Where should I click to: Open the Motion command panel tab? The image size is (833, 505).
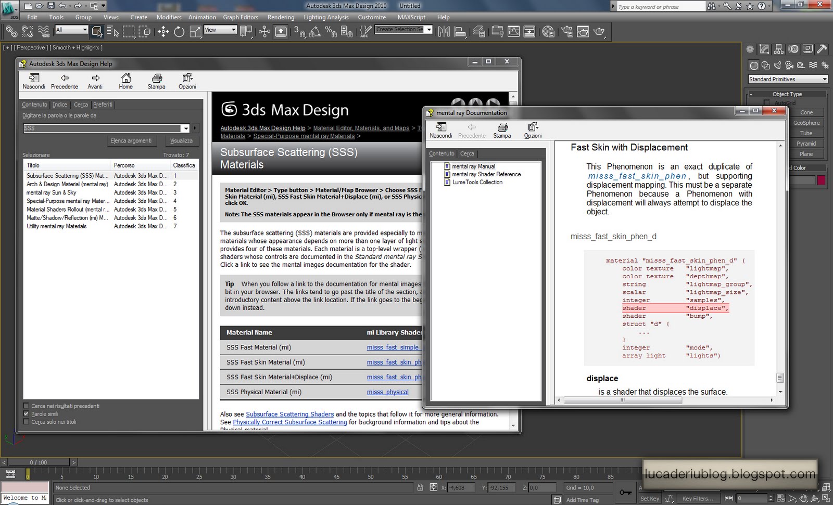click(793, 49)
